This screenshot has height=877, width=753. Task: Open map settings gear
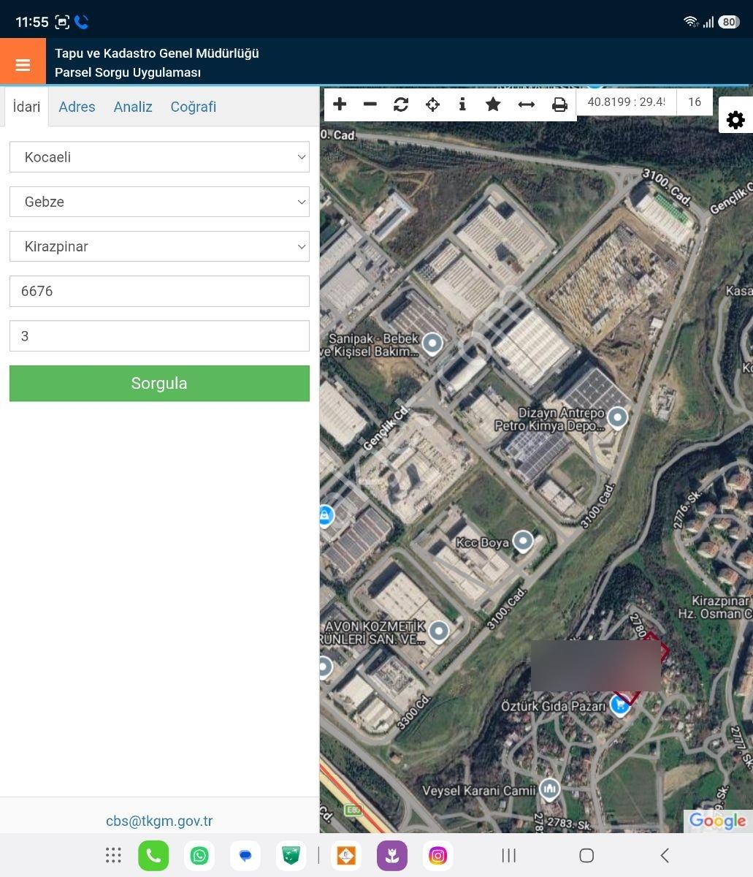click(735, 120)
